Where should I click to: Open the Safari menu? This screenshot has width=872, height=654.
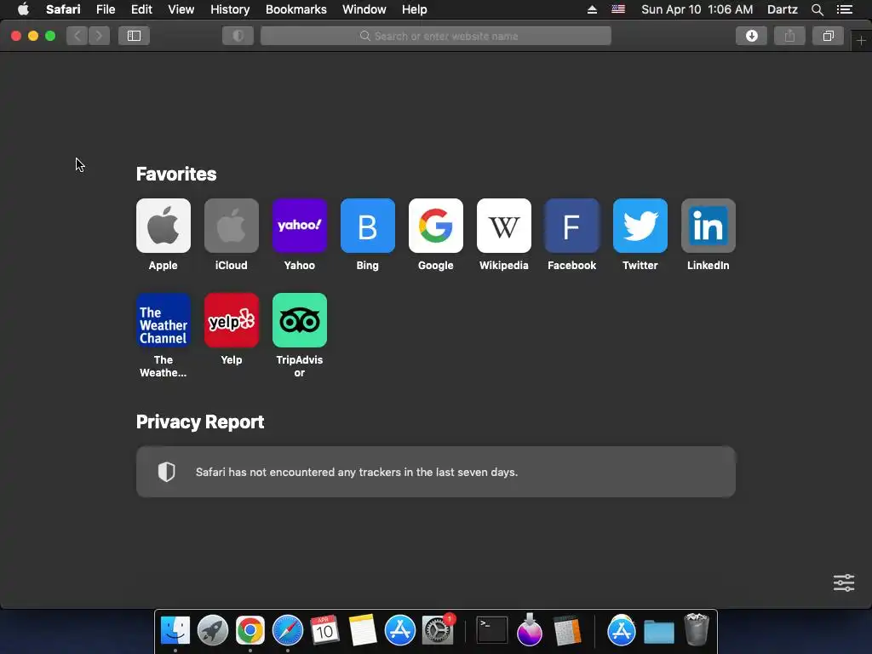pos(63,9)
